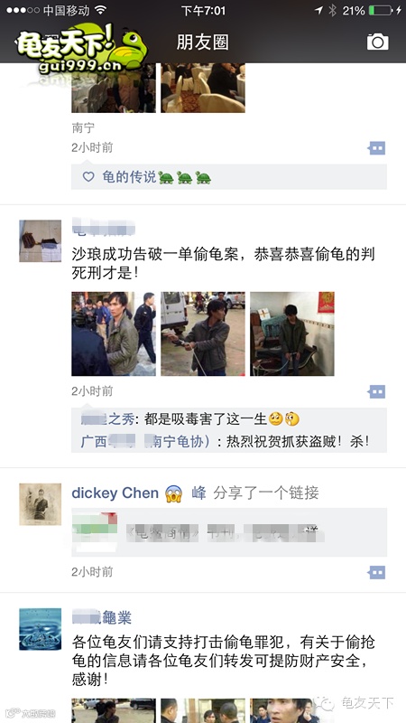Open the shared link card under dickey Chen
Image resolution: width=406 pixels, height=723 pixels.
pyautogui.click(x=229, y=532)
